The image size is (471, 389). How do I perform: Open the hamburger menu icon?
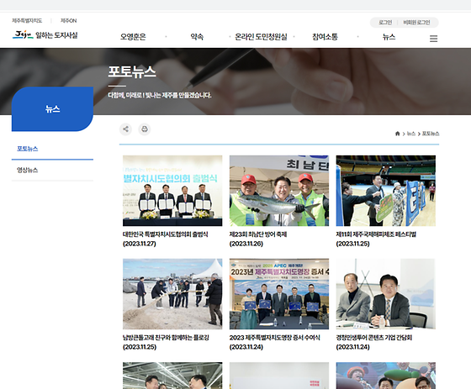pos(433,39)
